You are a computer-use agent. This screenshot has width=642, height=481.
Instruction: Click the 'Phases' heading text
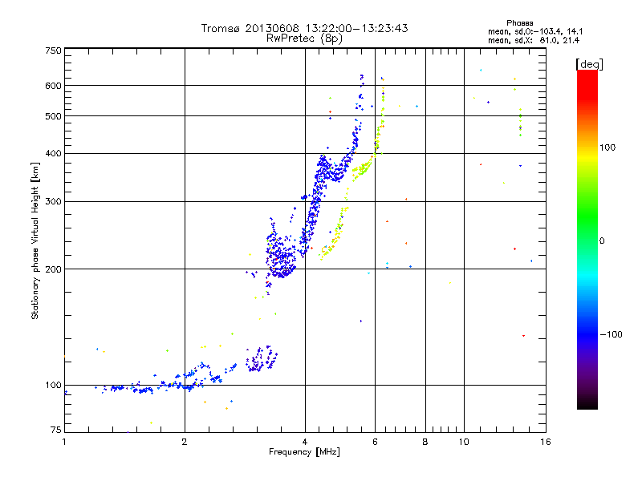point(519,23)
